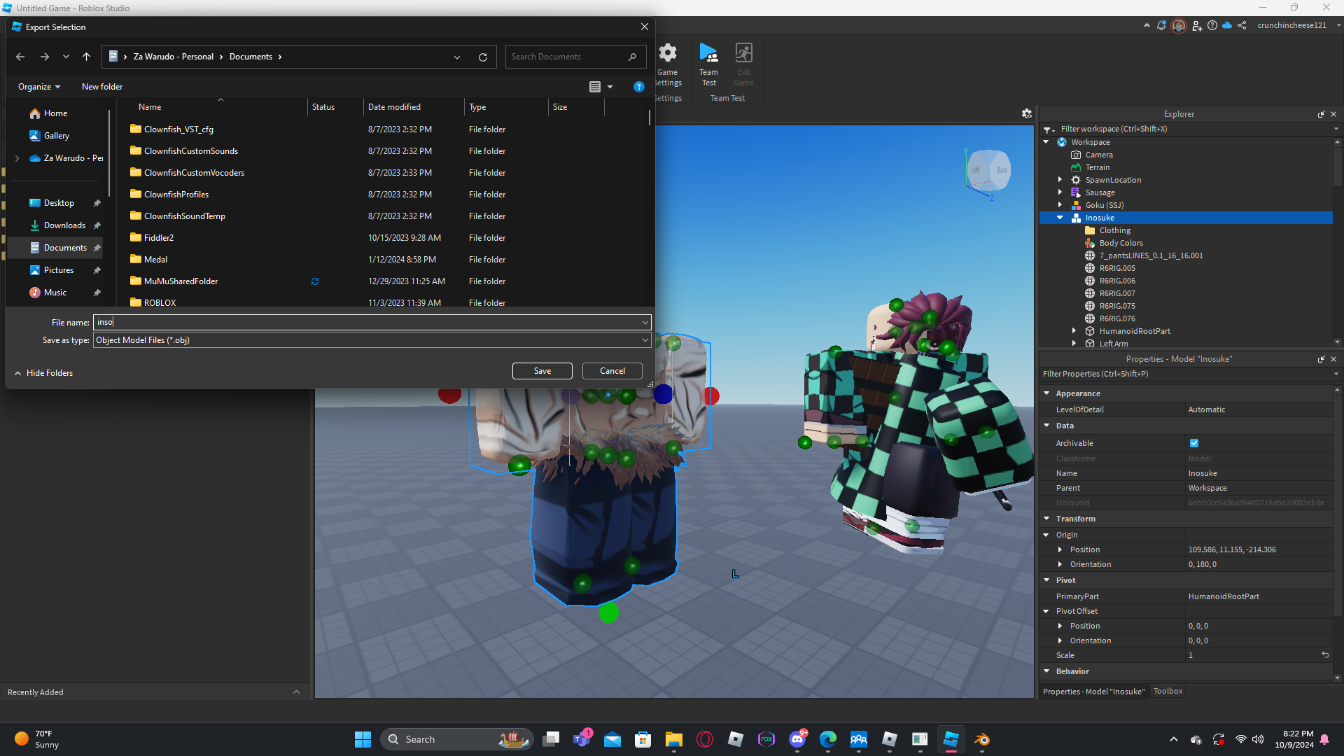Click the up-one-level arrow in dialog

tap(86, 57)
